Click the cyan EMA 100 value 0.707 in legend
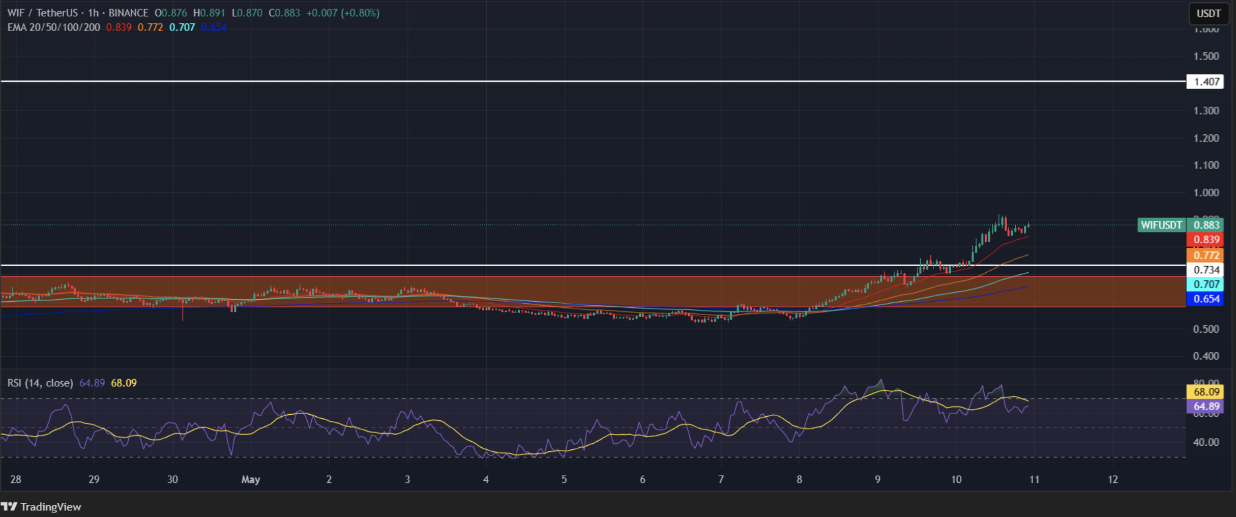 [182, 27]
